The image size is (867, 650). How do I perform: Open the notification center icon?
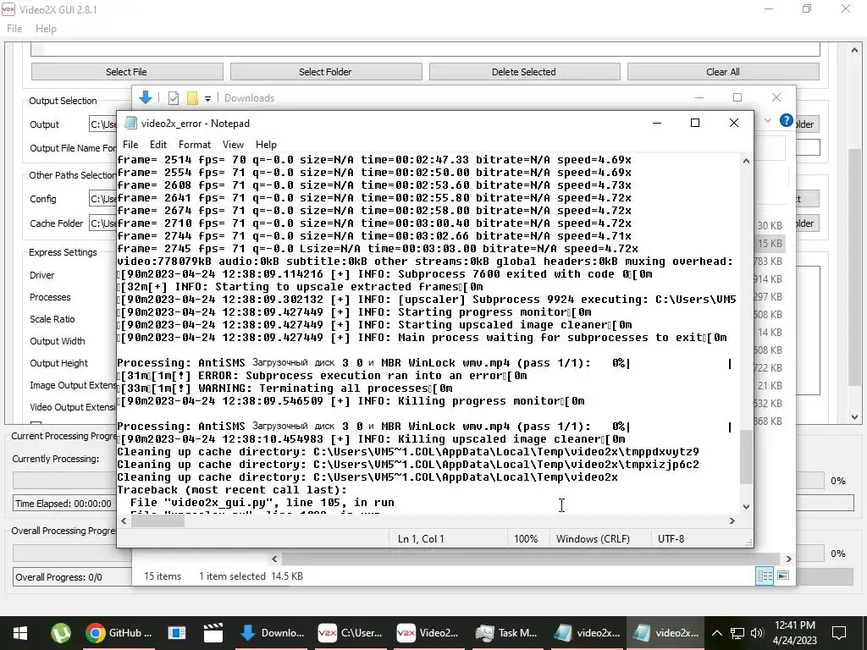(x=839, y=633)
